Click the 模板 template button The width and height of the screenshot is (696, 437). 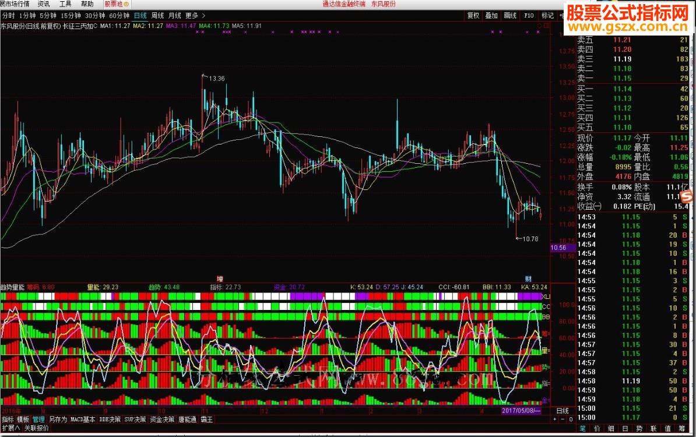(x=23, y=420)
